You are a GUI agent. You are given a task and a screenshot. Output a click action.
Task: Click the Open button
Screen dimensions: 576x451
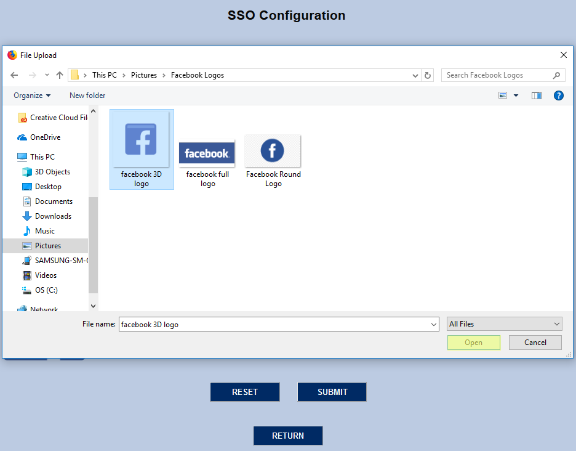(x=473, y=343)
